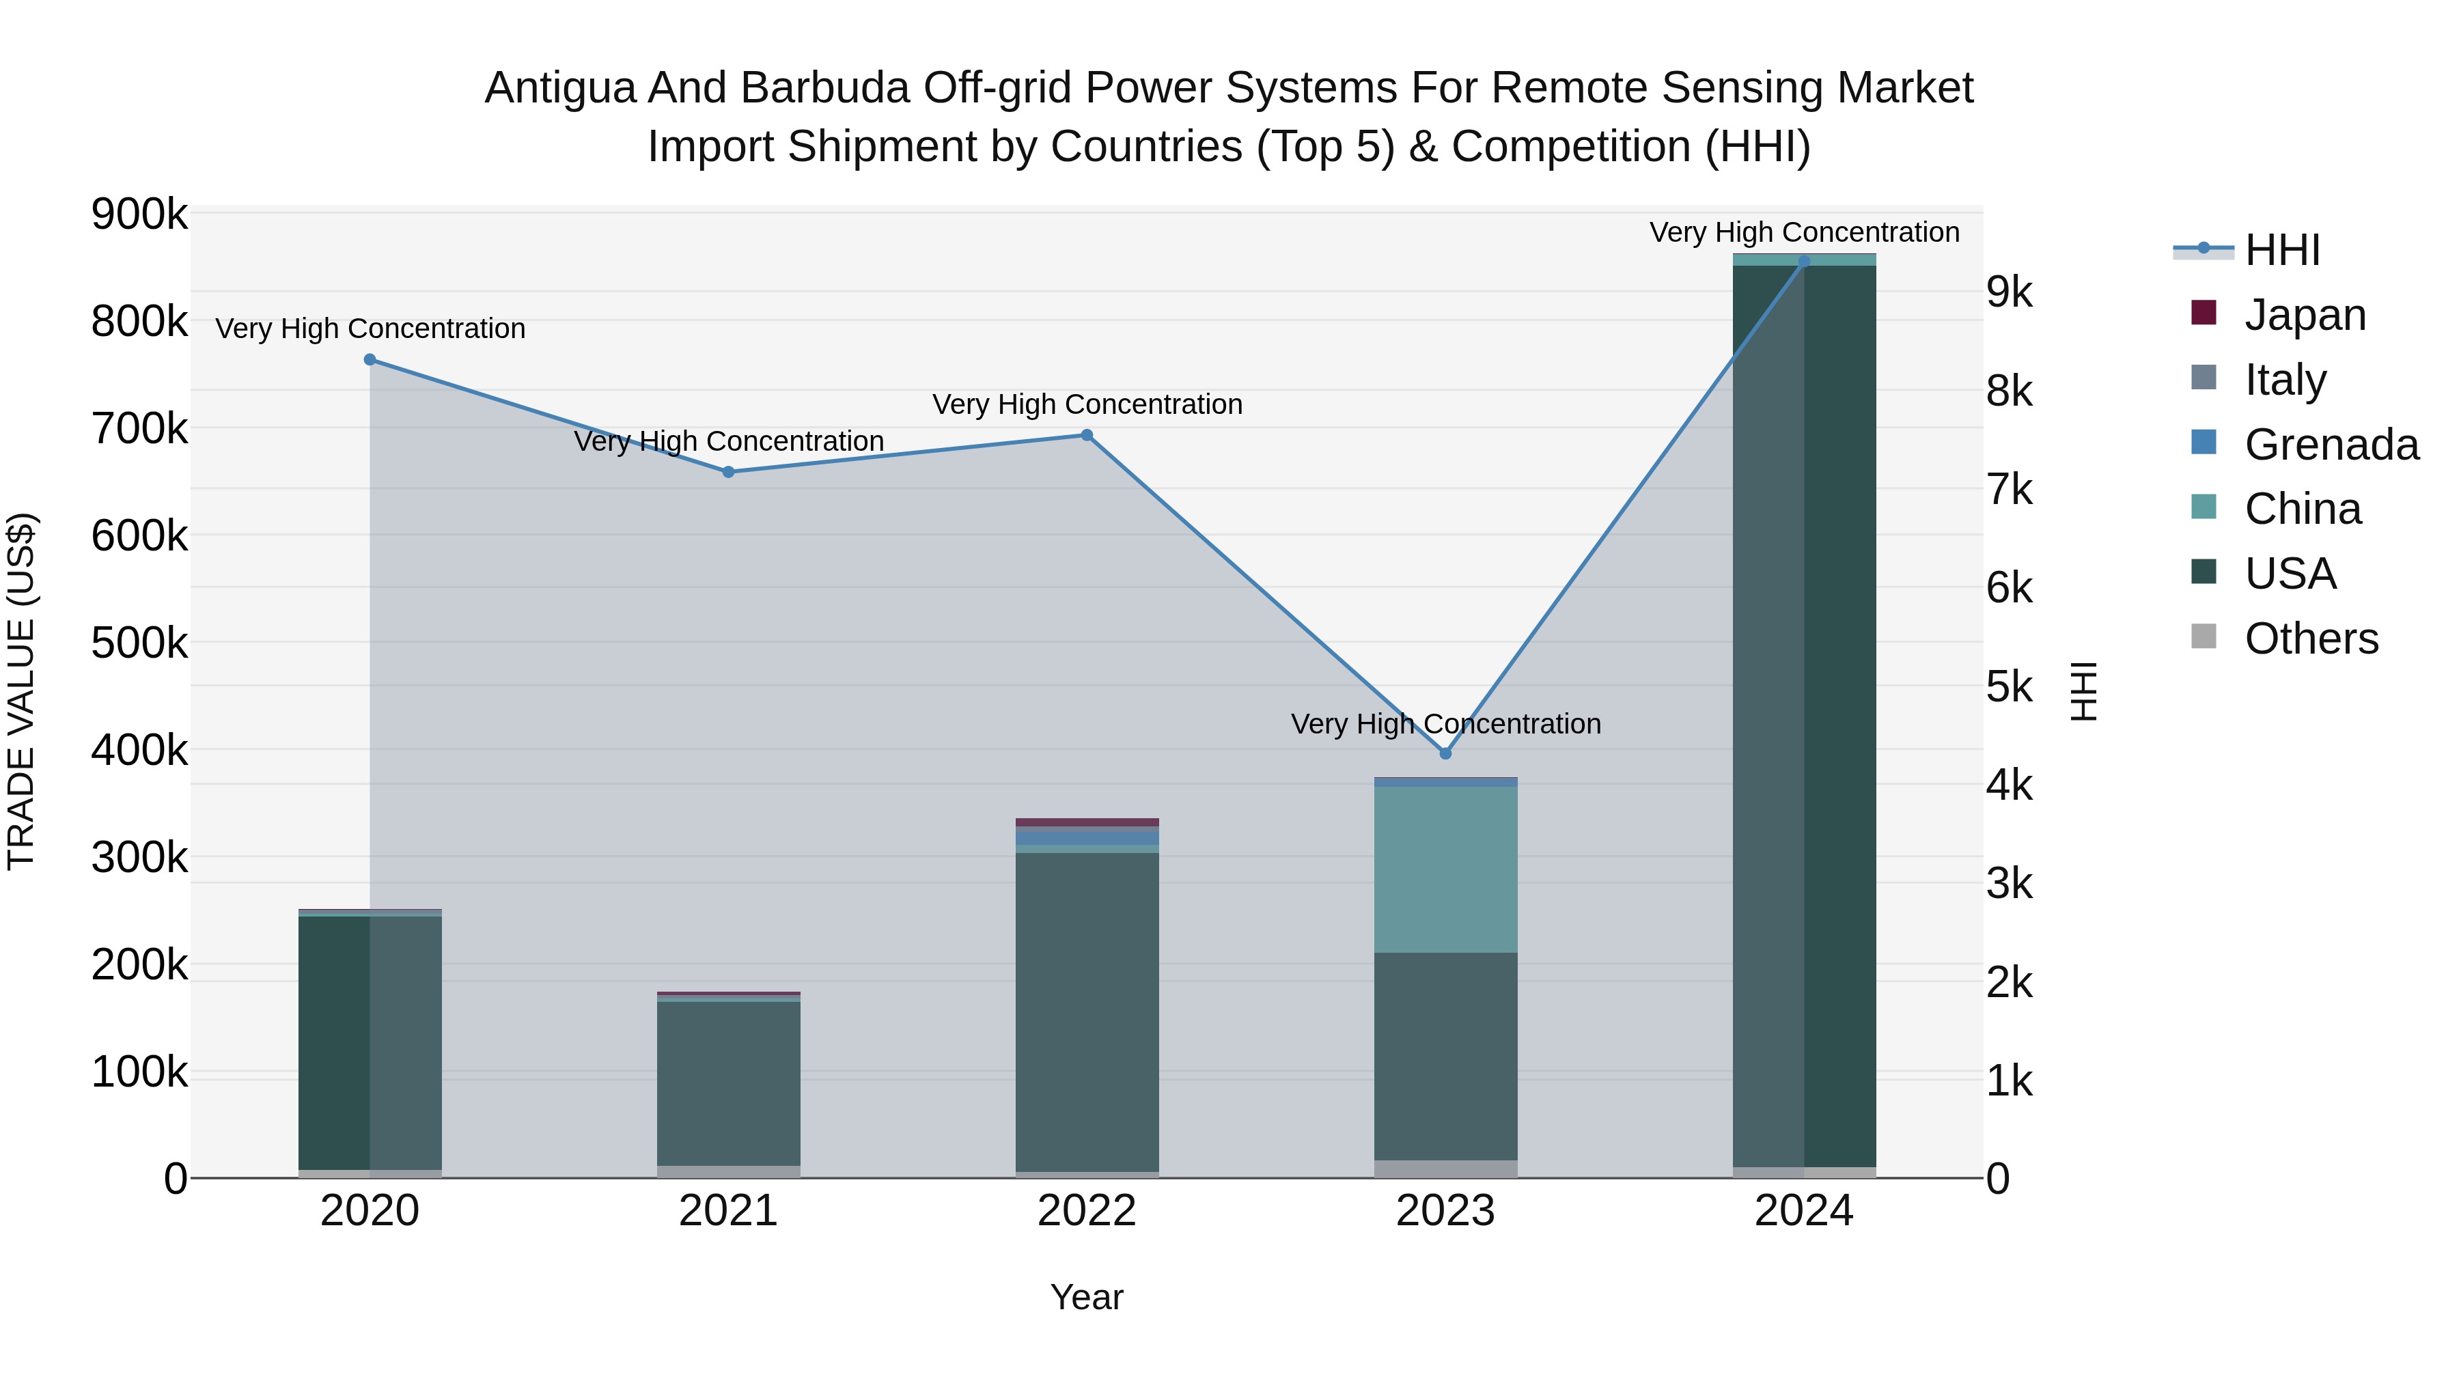Click the 2023 Very High Concentration annotation
This screenshot has width=2459, height=1383.
coord(1445,723)
